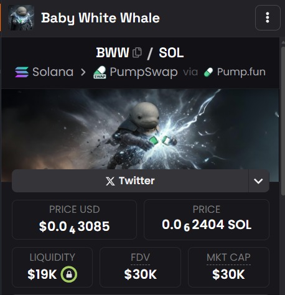Expand the socials dropdown chevron
This screenshot has width=285, height=295.
point(258,181)
